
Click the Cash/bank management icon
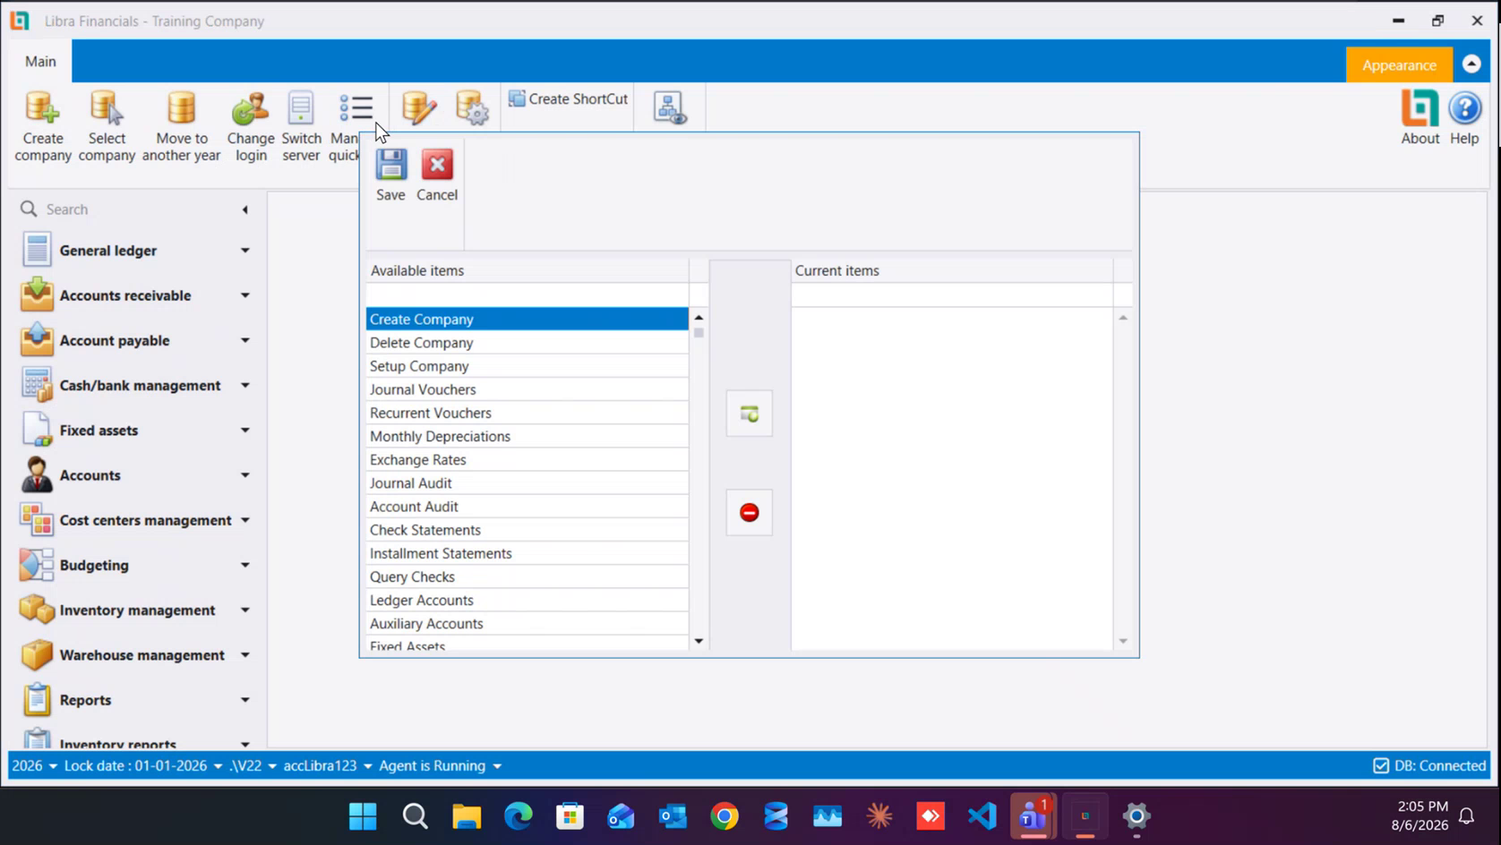click(x=37, y=385)
